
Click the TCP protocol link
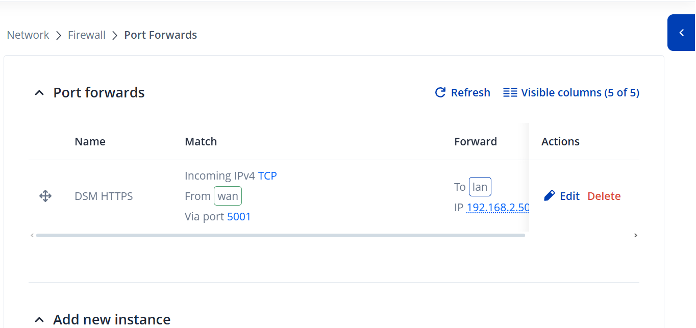pos(267,176)
